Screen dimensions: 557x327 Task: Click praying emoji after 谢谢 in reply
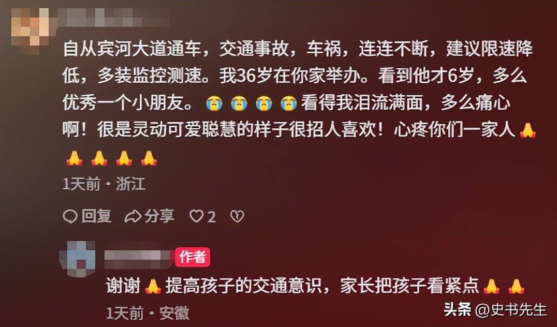(153, 286)
